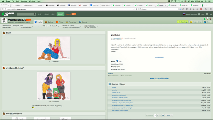The height and width of the screenshot is (120, 213).
Task: Open More Journal Entries link
Action: click(x=159, y=79)
